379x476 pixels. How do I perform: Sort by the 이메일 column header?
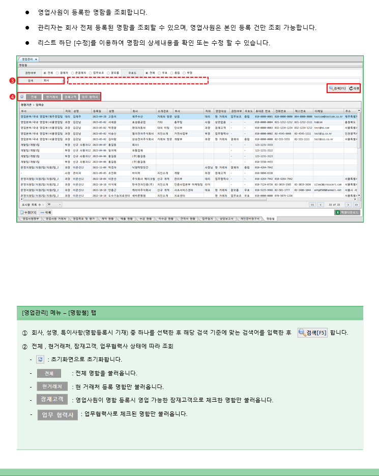pyautogui.click(x=328, y=111)
